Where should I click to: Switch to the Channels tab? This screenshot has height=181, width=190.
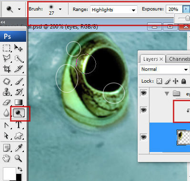(180, 59)
